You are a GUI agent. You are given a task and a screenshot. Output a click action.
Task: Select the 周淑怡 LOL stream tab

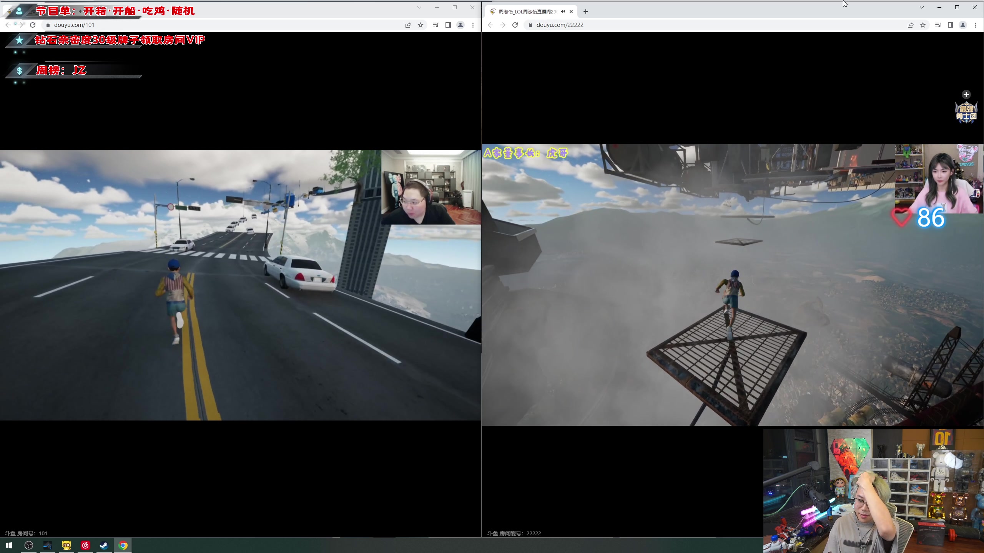tap(527, 12)
